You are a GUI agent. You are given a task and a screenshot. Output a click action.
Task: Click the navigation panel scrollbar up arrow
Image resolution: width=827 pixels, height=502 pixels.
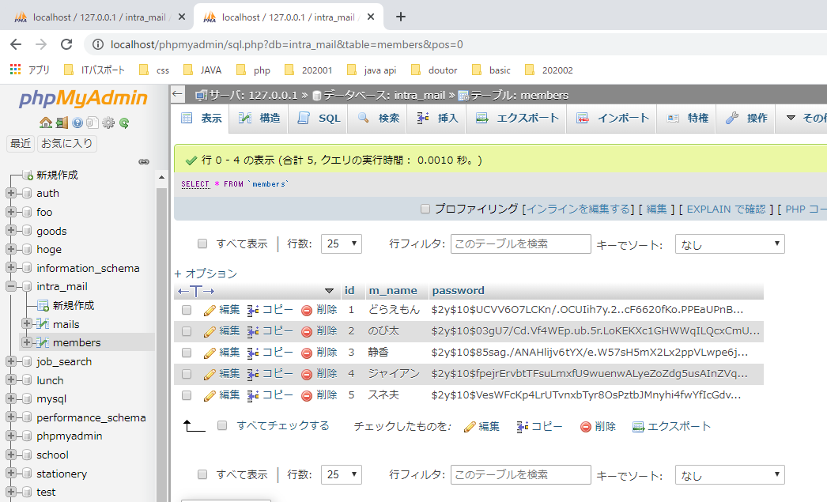tap(161, 177)
